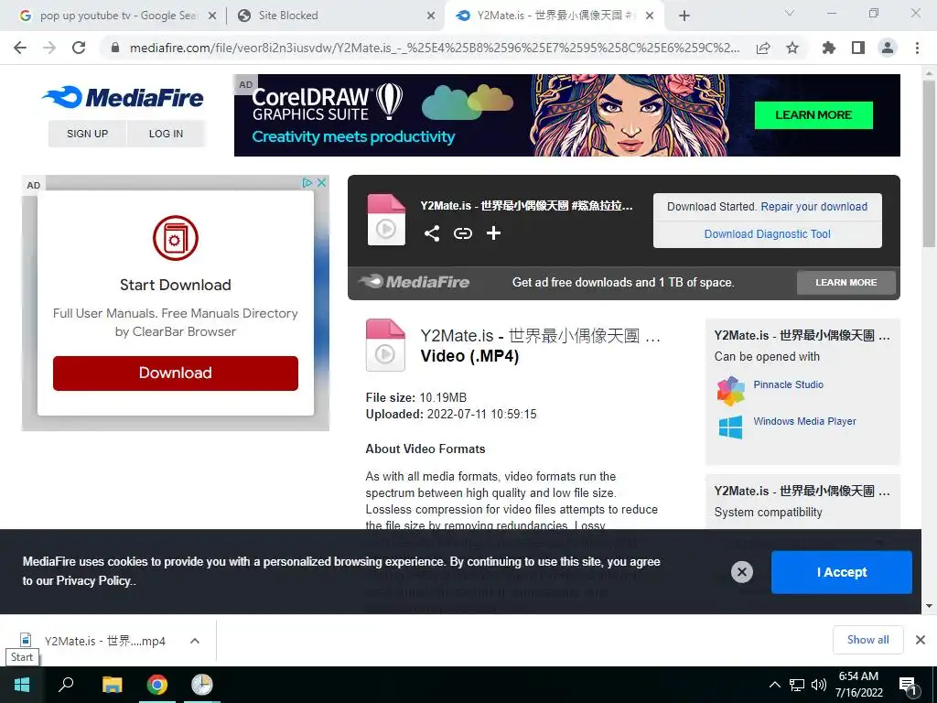Click the mediafire.com address bar URL
The height and width of the screenshot is (703, 937).
pyautogui.click(x=435, y=48)
